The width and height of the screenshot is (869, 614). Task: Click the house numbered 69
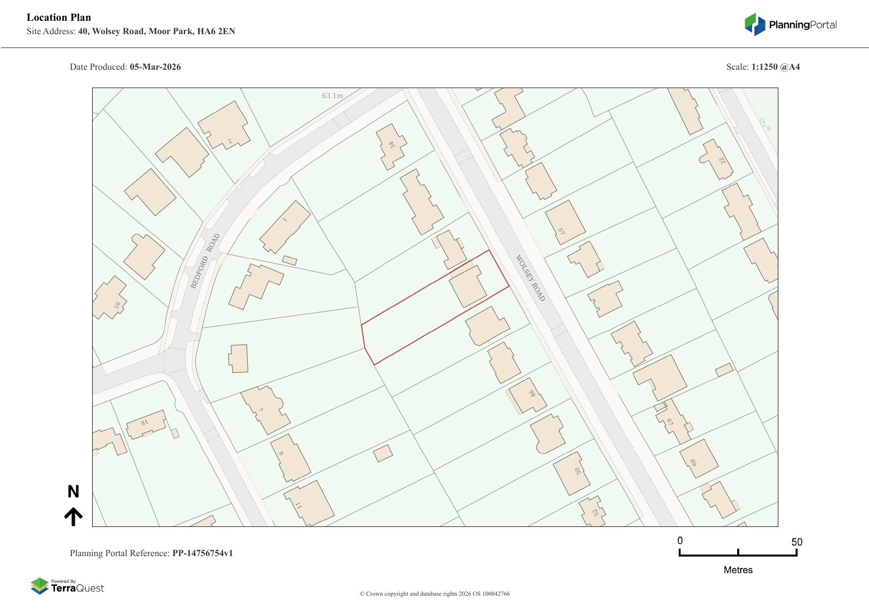(x=699, y=459)
